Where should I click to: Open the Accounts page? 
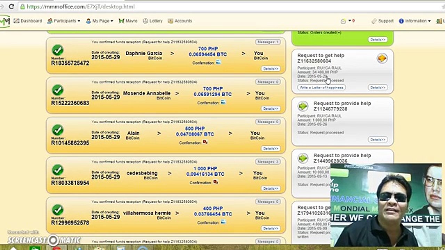coord(180,21)
